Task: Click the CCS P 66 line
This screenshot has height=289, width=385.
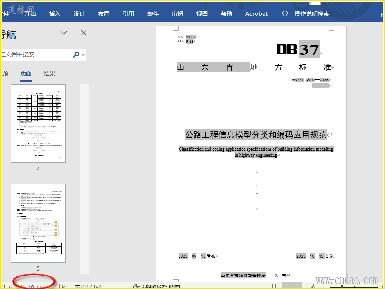Action: (x=185, y=41)
